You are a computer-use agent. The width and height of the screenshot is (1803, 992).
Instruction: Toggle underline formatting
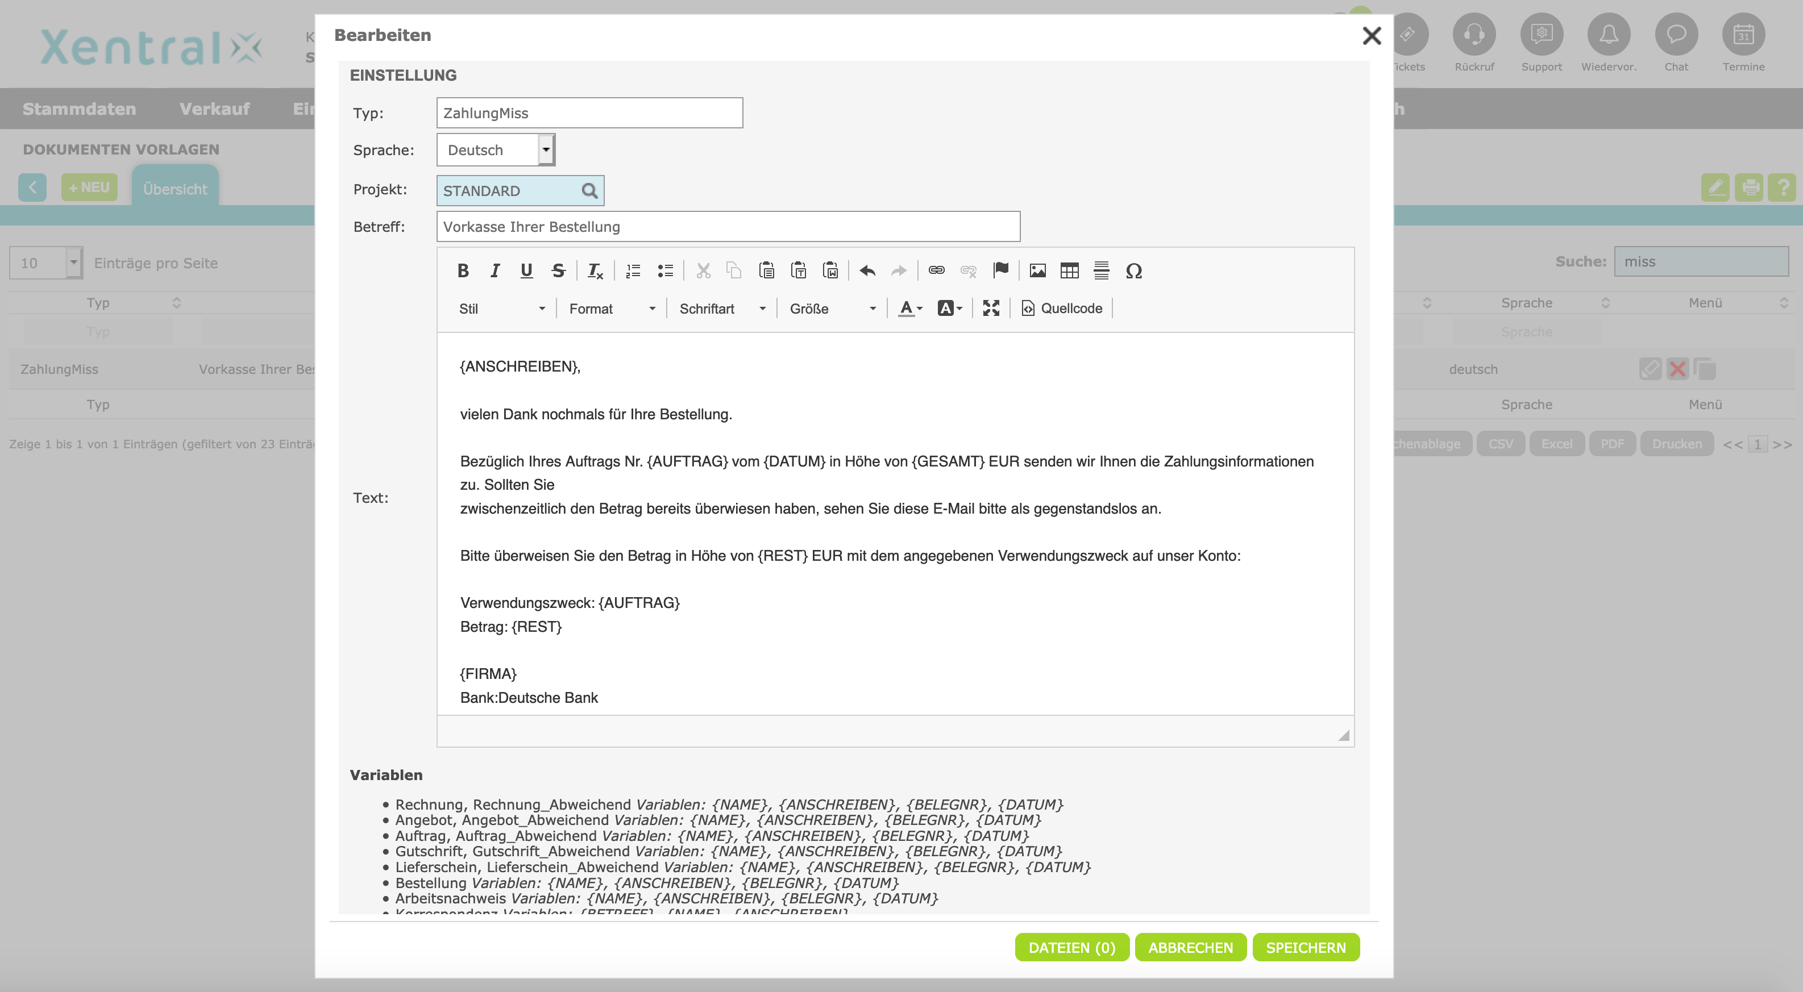click(x=526, y=271)
